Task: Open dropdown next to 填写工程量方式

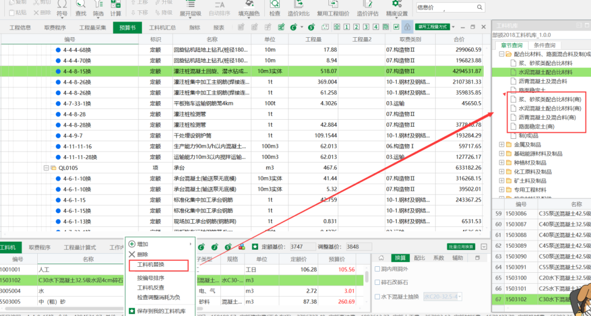Action: point(453,27)
